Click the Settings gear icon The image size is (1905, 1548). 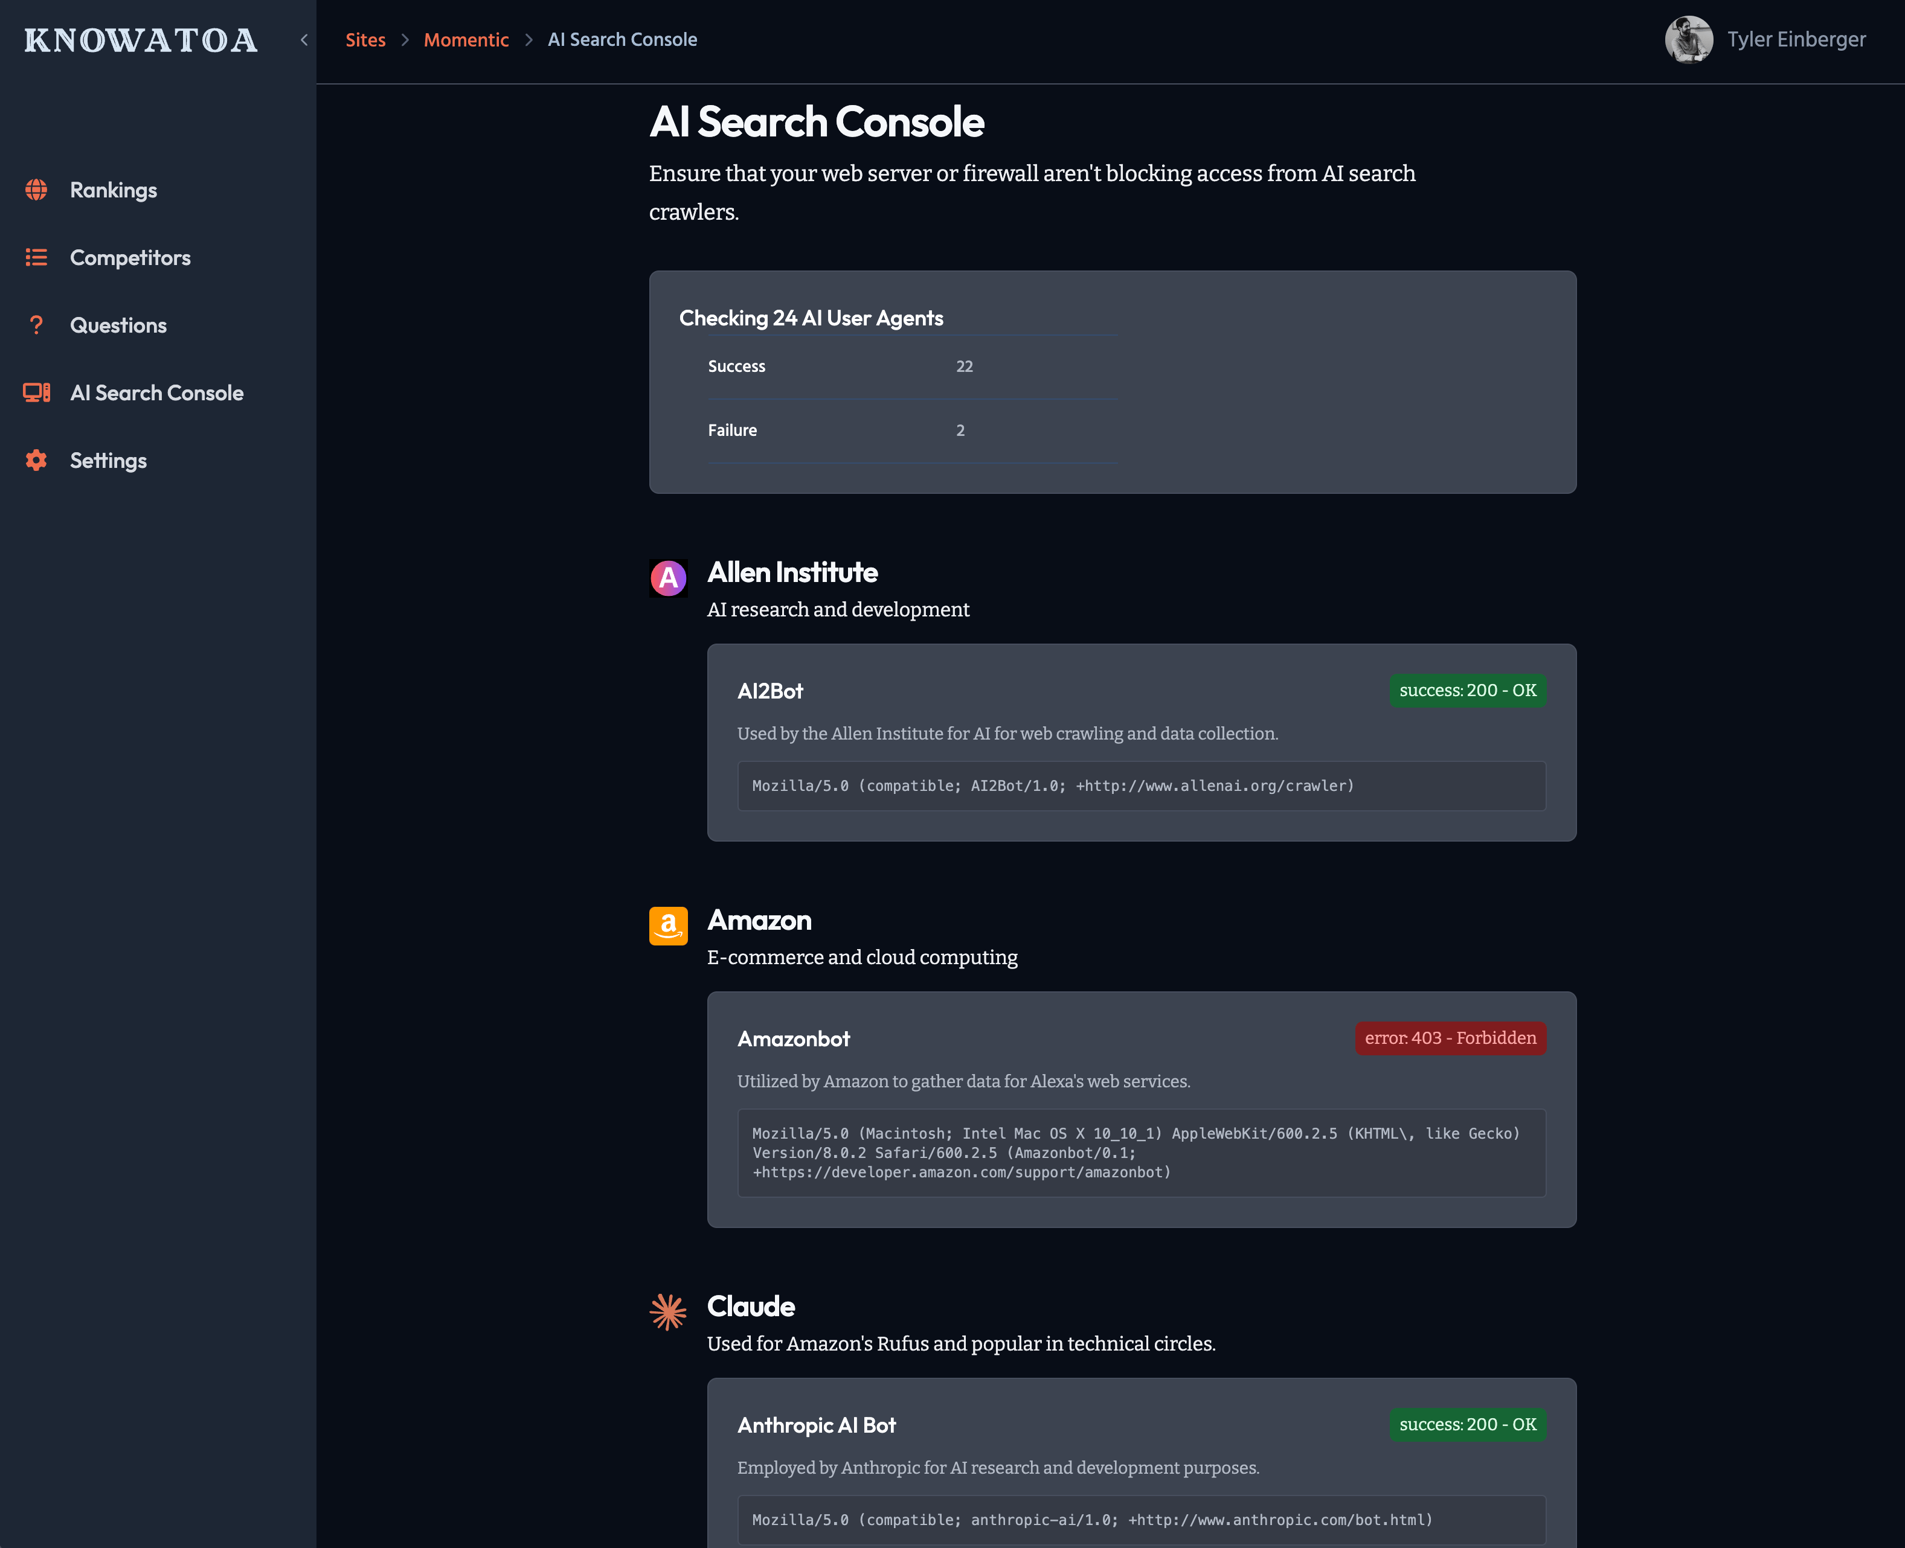point(36,460)
